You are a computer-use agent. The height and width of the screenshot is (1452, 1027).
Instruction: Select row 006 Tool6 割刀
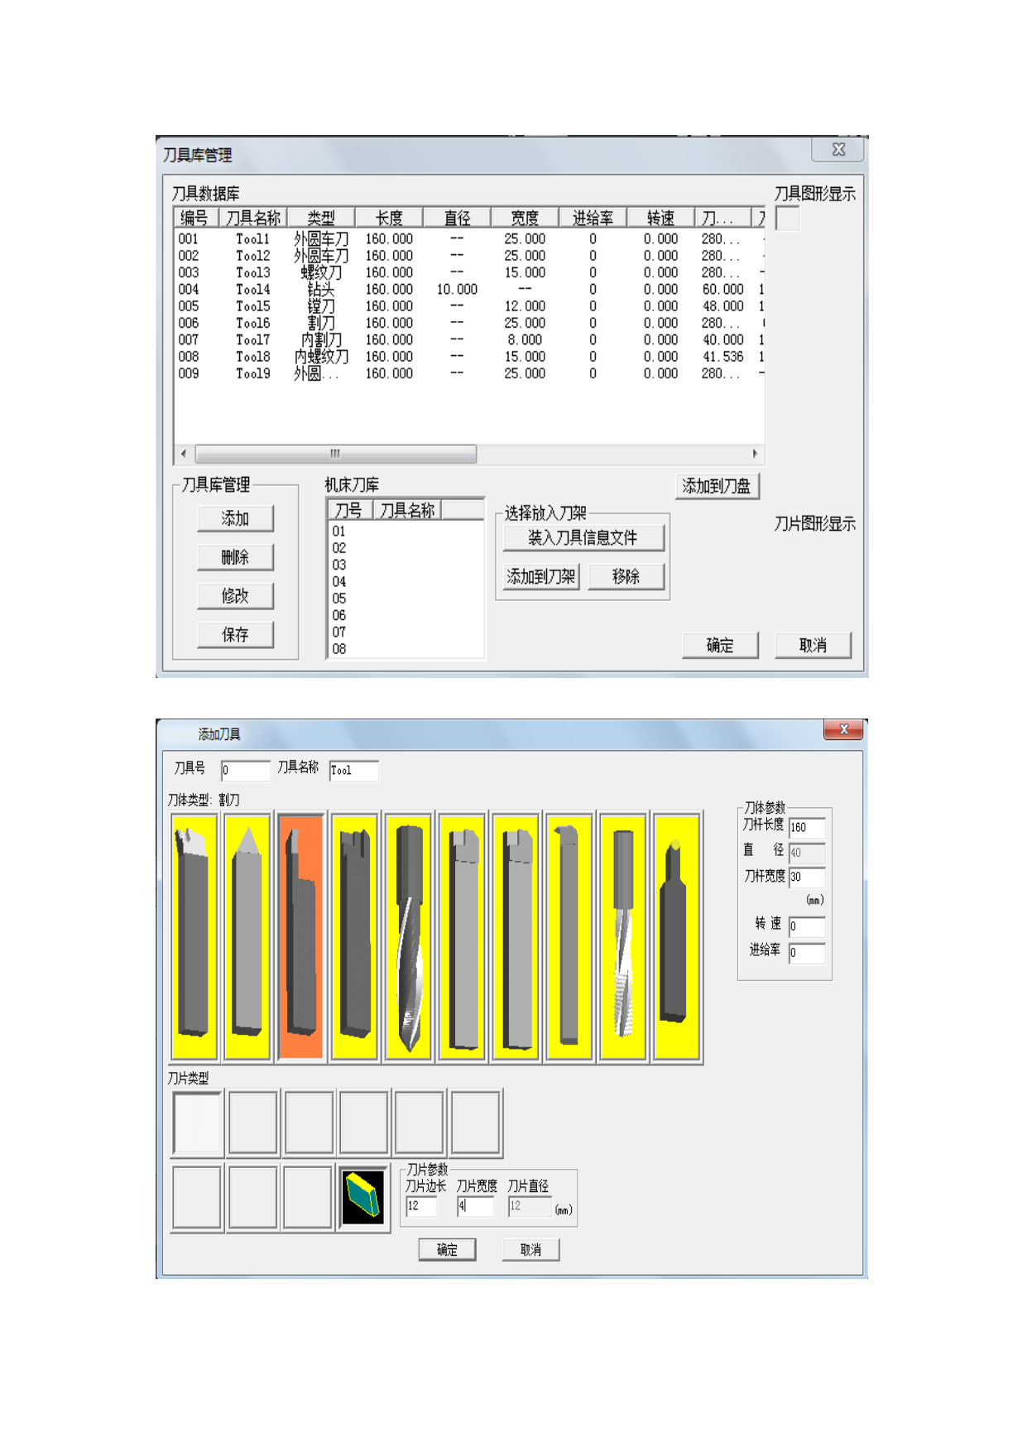[469, 323]
